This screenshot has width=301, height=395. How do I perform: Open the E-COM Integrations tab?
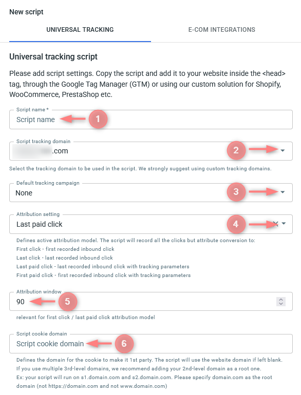(x=221, y=30)
